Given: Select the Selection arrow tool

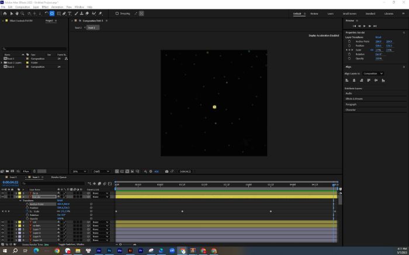Looking at the screenshot, I should pos(12,13).
